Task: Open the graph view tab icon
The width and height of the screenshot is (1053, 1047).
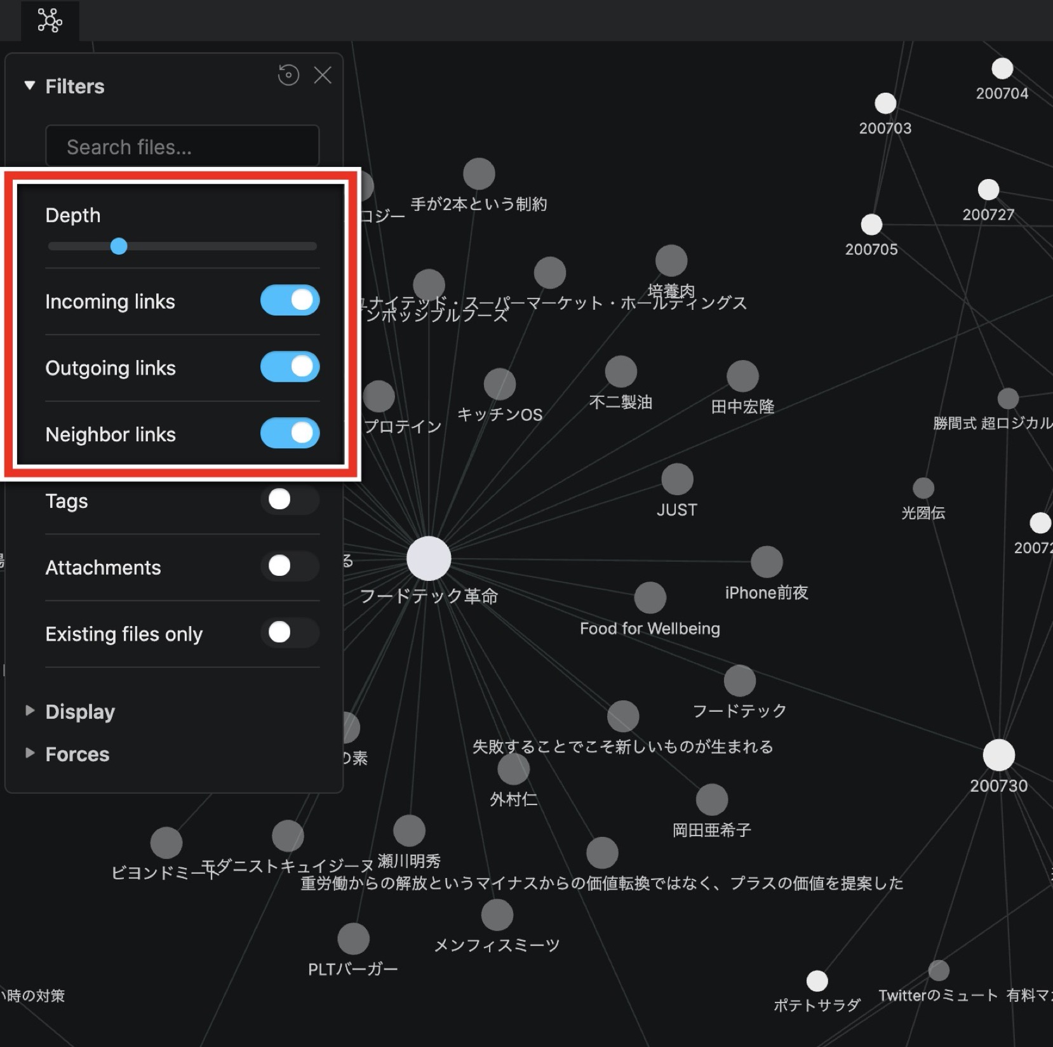Action: 50,20
